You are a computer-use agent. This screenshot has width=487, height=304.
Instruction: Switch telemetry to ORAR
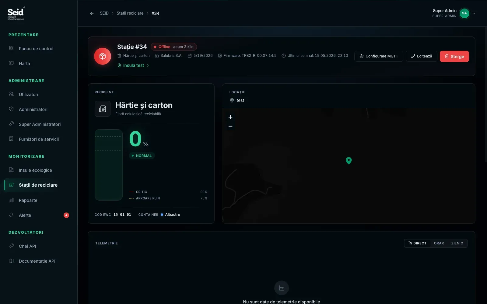[x=439, y=243]
